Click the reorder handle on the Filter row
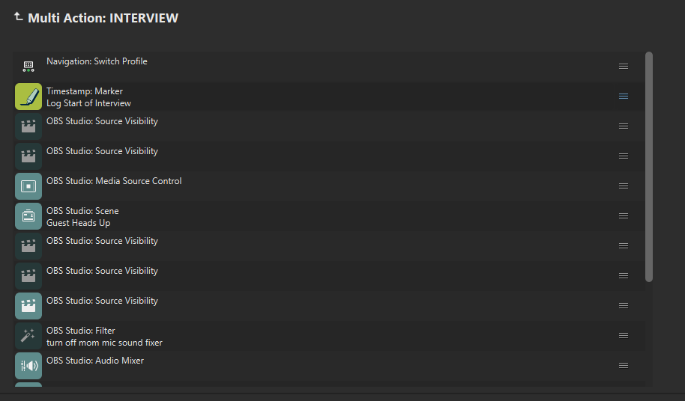Image resolution: width=685 pixels, height=401 pixels. click(x=623, y=336)
